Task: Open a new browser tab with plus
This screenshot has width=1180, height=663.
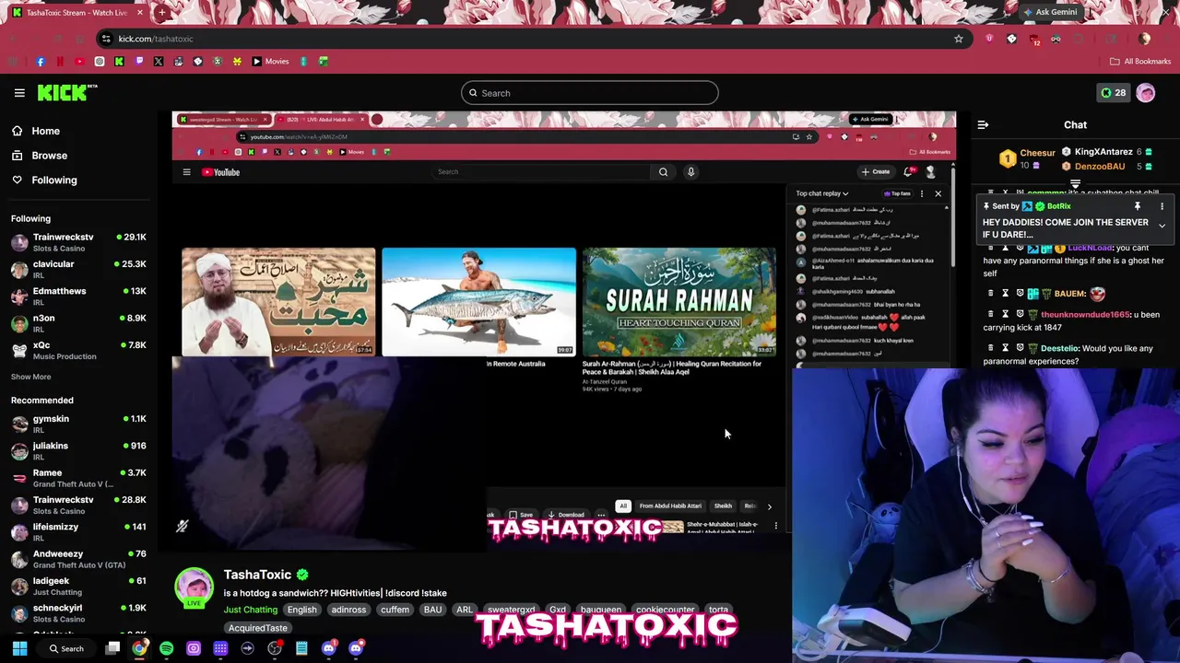Action: (161, 13)
